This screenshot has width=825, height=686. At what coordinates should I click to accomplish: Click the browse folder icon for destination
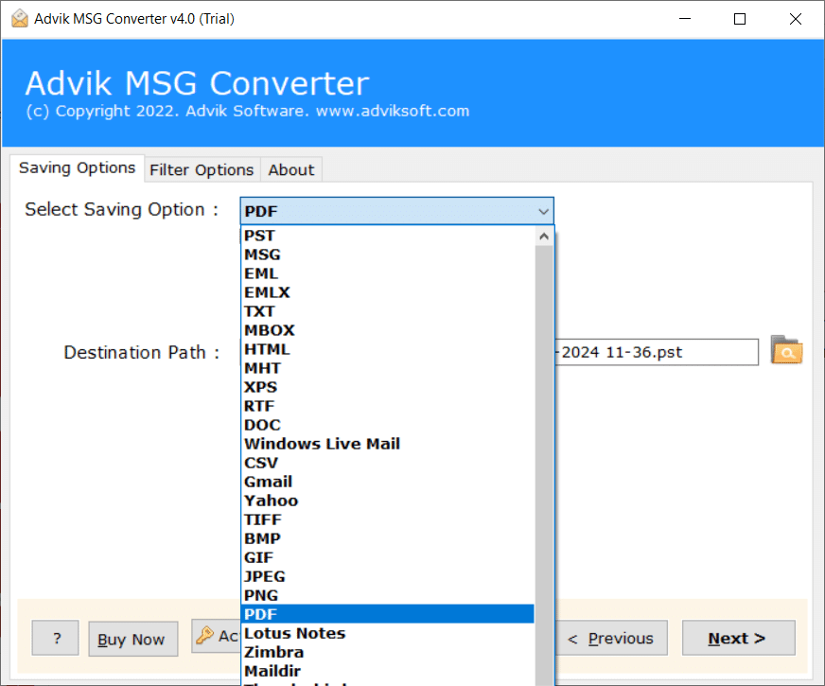[786, 350]
